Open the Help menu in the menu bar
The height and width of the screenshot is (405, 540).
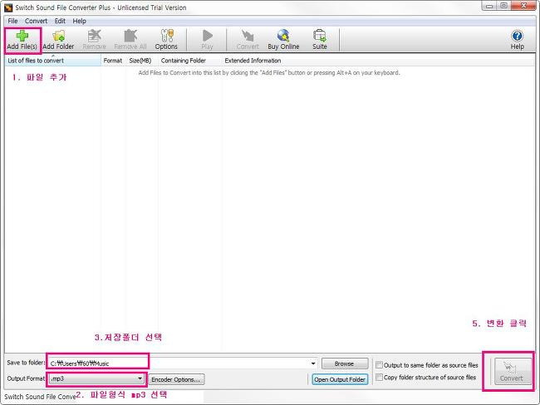pyautogui.click(x=79, y=21)
